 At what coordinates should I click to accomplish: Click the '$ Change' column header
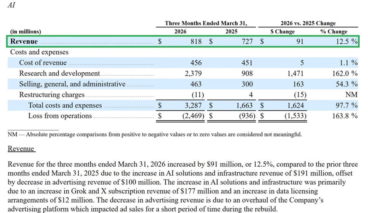282,31
